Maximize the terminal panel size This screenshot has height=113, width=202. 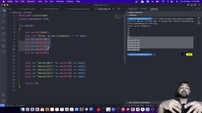(x=196, y=9)
